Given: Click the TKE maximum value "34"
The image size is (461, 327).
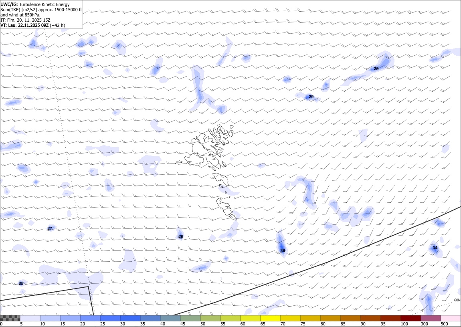Looking at the screenshot, I should point(435,248).
